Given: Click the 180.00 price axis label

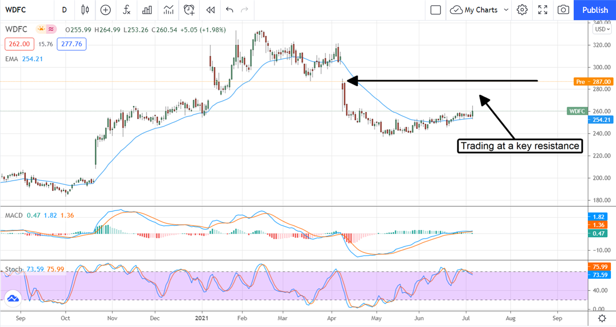Looking at the screenshot, I should coord(602,200).
